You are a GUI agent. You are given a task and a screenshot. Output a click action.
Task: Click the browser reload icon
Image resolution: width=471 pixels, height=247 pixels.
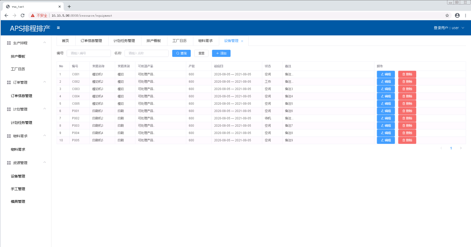(22, 16)
